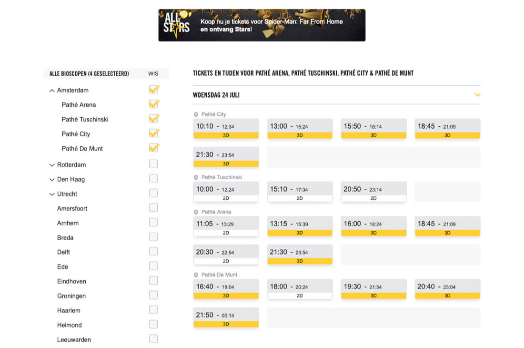Pick the 21:50 3D showing at De Munt
Image resolution: width=524 pixels, height=348 pixels.
(226, 317)
